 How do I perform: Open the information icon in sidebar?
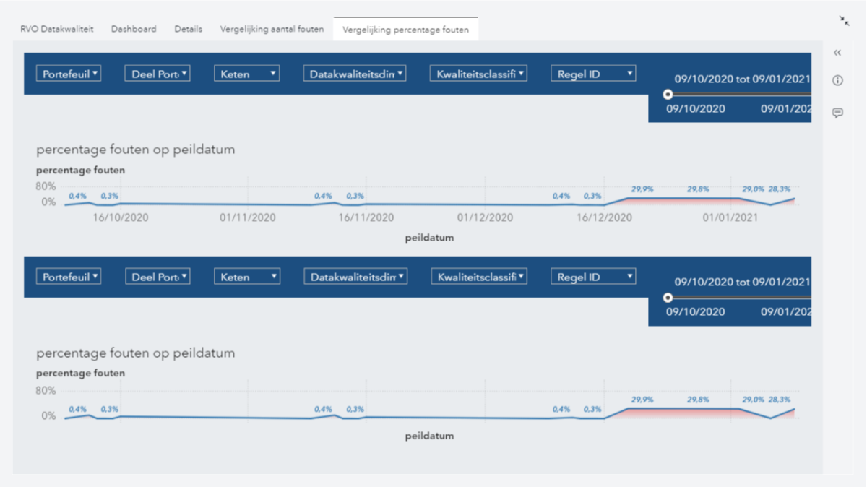pos(837,81)
